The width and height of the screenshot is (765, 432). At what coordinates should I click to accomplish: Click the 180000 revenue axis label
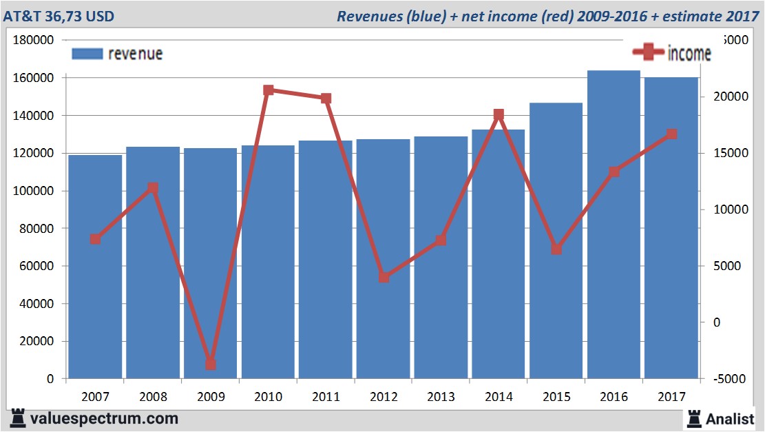[33, 40]
